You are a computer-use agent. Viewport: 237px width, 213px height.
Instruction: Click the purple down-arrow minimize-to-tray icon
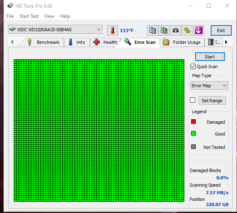(199, 30)
